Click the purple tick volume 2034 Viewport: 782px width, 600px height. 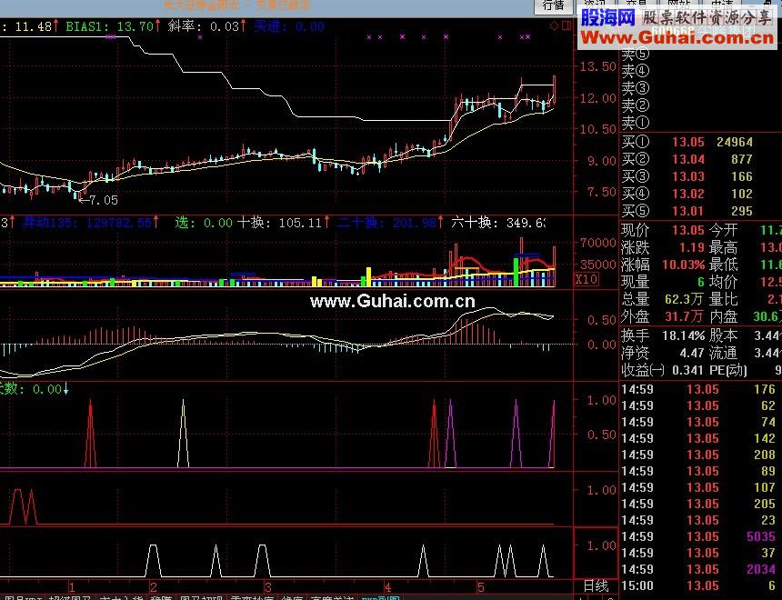tap(761, 570)
